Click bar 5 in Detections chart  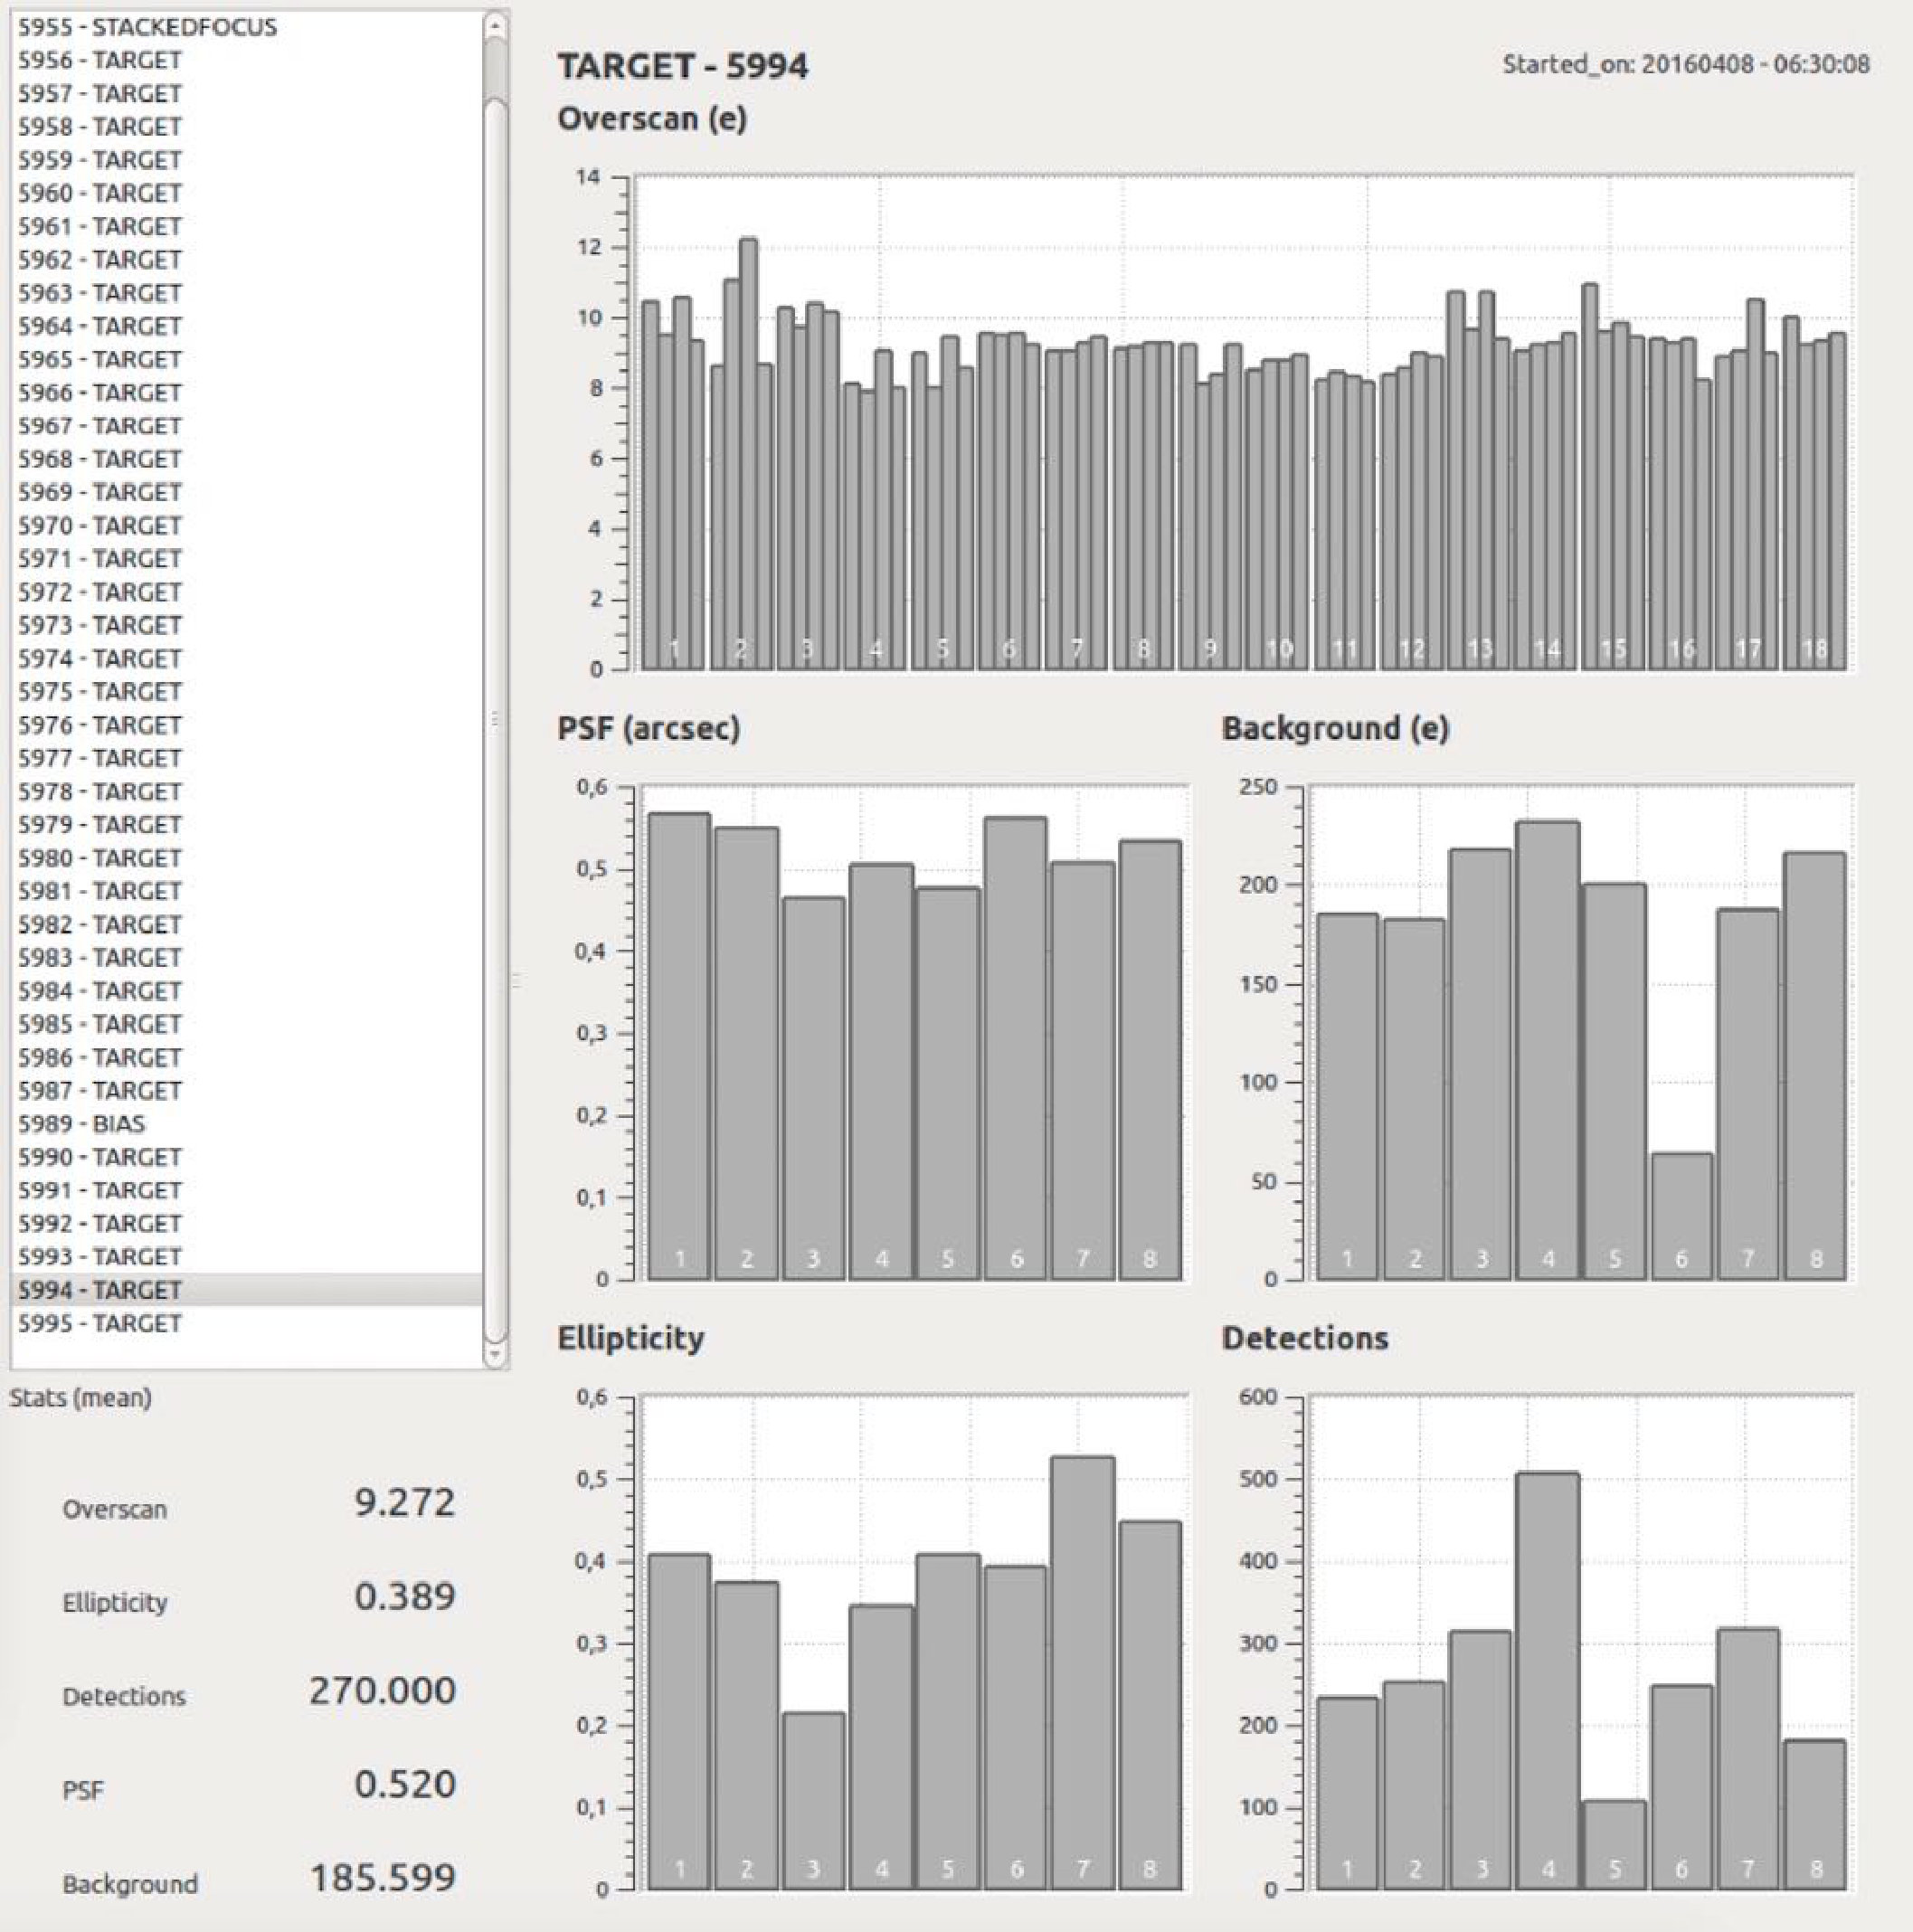[x=1614, y=1845]
